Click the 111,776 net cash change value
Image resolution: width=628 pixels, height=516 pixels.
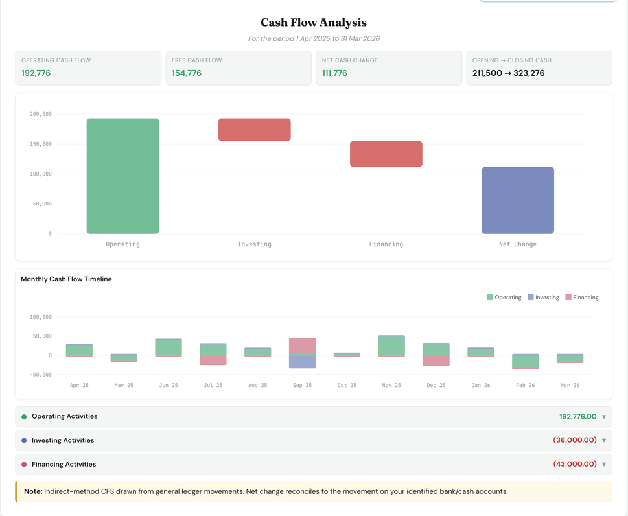coord(334,73)
